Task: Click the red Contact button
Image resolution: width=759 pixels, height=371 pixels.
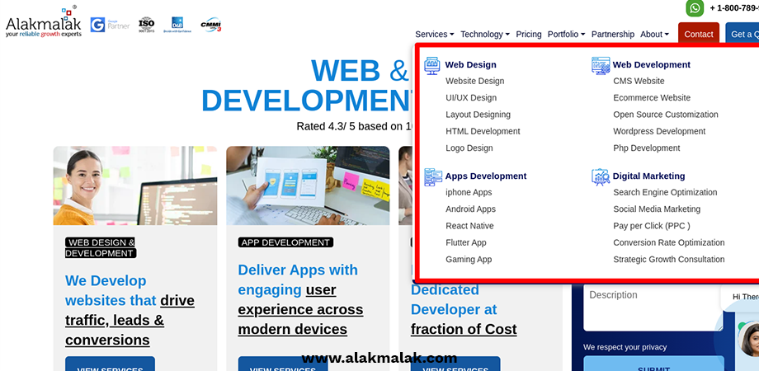Action: 699,34
